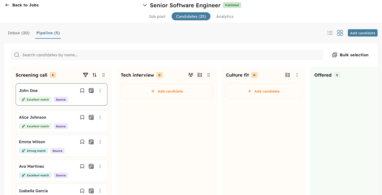Add candidate to the Culture fit column
382x195 pixels.
[x=263, y=91]
